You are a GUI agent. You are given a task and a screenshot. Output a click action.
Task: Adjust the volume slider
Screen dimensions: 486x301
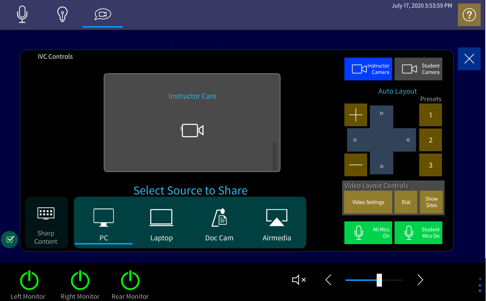click(380, 280)
